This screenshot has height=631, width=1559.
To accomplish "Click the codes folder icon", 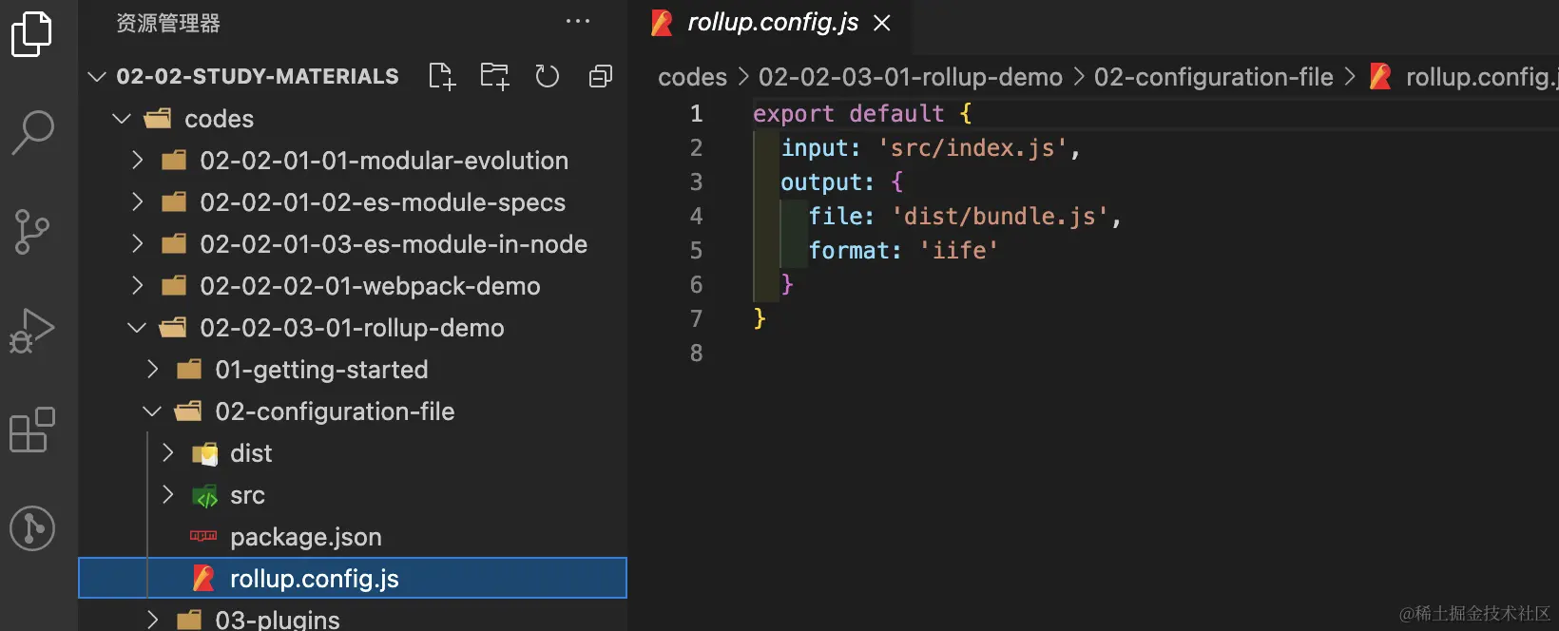I will pos(158,119).
